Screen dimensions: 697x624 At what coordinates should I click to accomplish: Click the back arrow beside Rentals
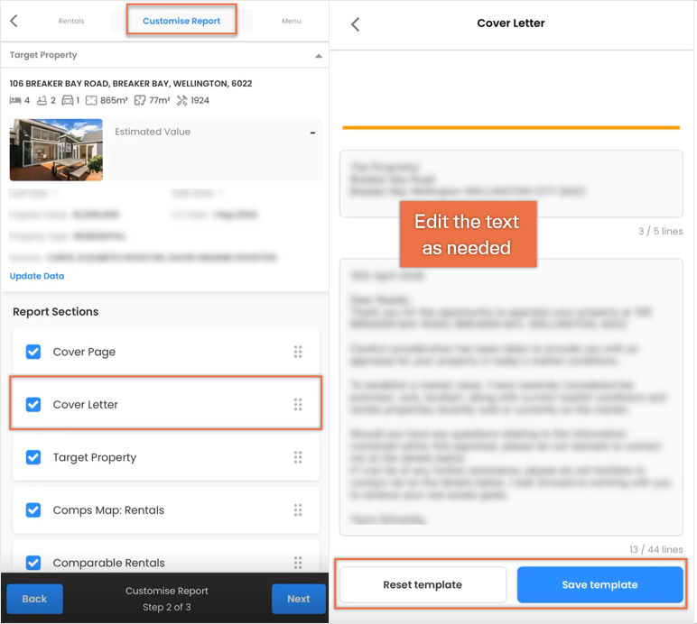14,21
